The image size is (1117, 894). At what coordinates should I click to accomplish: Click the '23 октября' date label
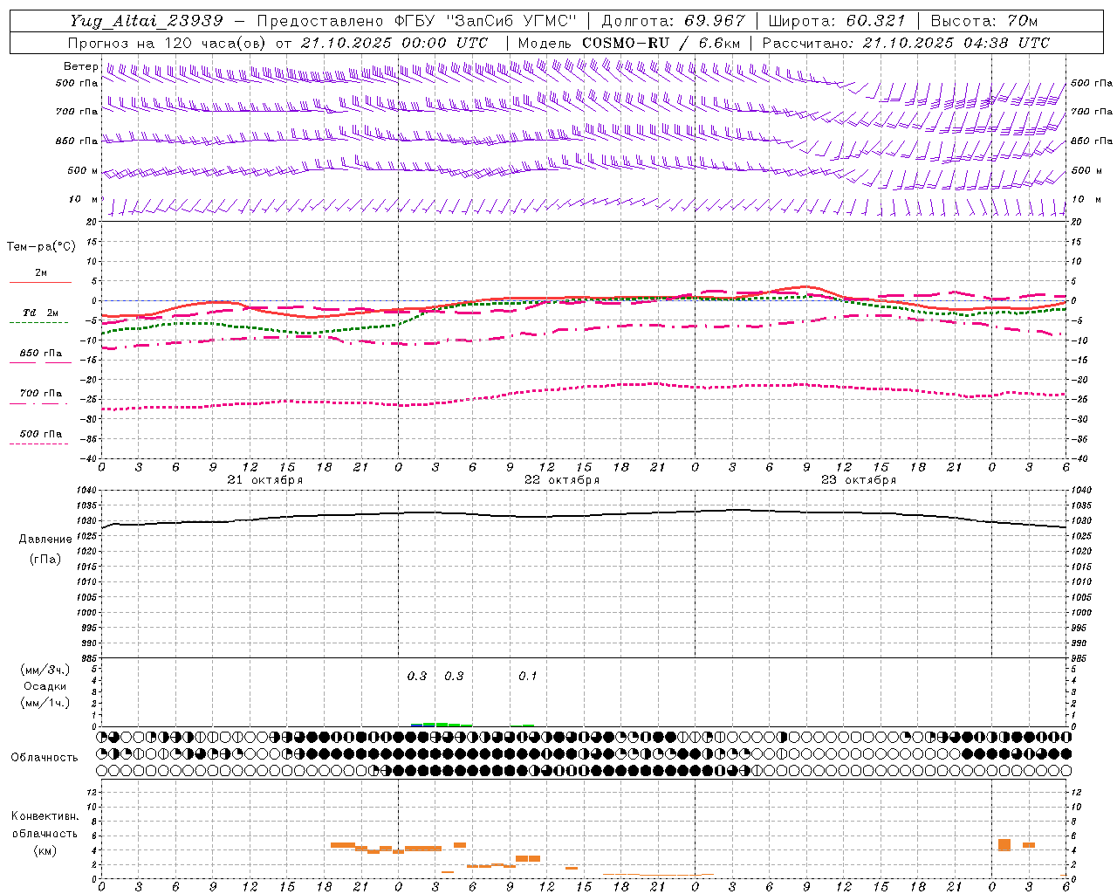(859, 480)
